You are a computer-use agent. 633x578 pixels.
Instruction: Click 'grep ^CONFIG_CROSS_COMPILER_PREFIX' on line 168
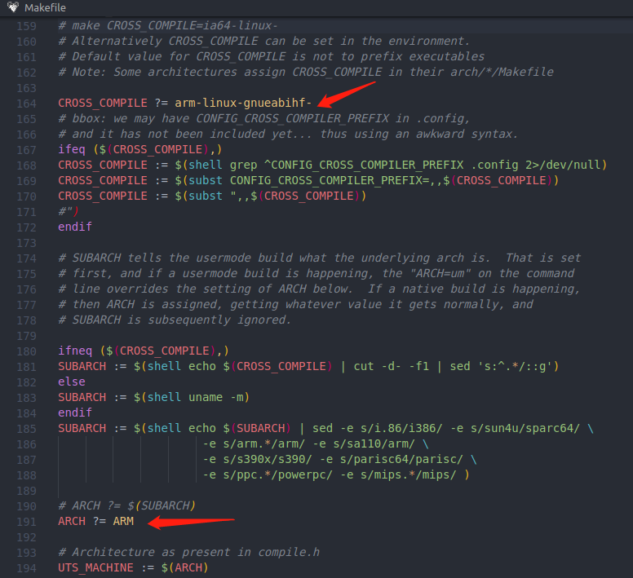click(x=347, y=165)
